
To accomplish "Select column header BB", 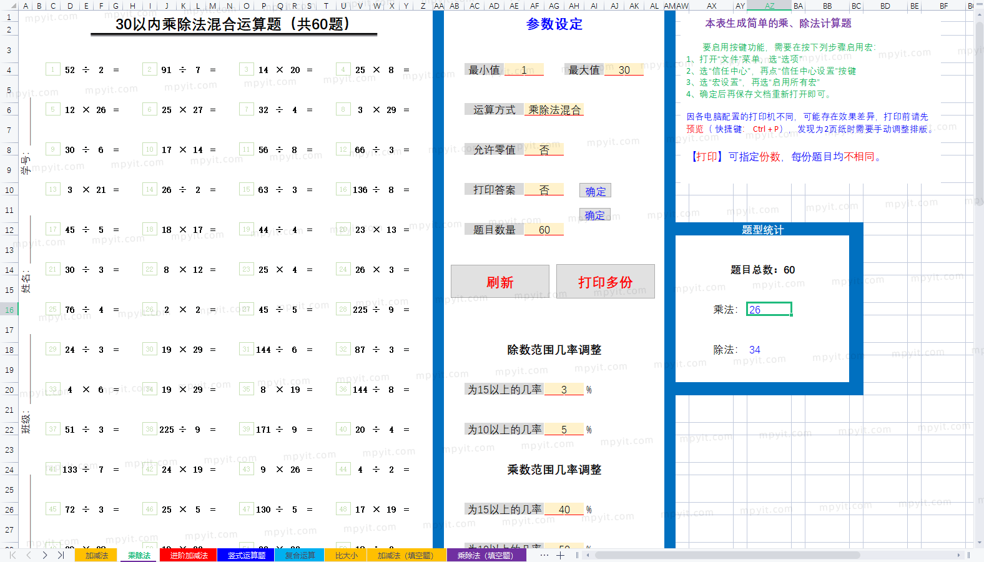I will [827, 6].
